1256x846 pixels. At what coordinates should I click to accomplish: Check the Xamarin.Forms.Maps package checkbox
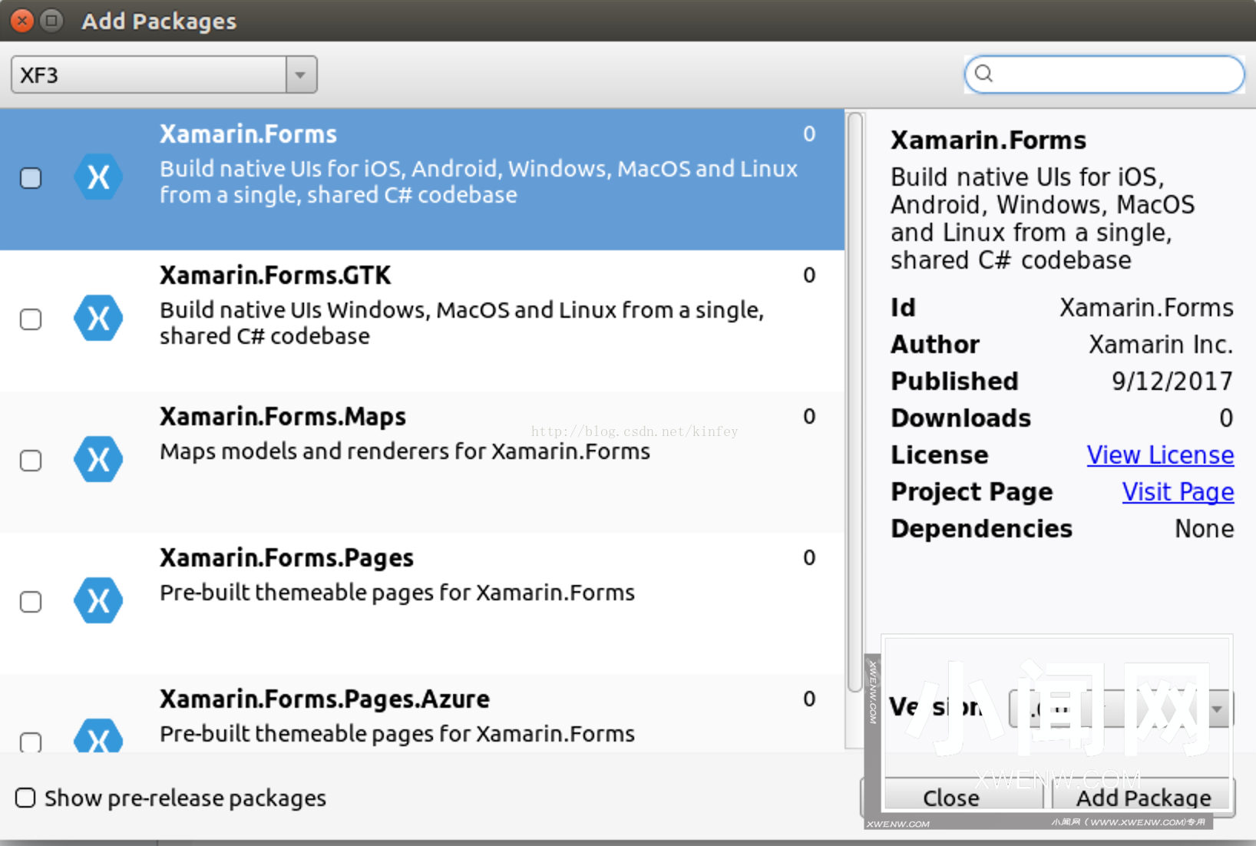coord(31,461)
